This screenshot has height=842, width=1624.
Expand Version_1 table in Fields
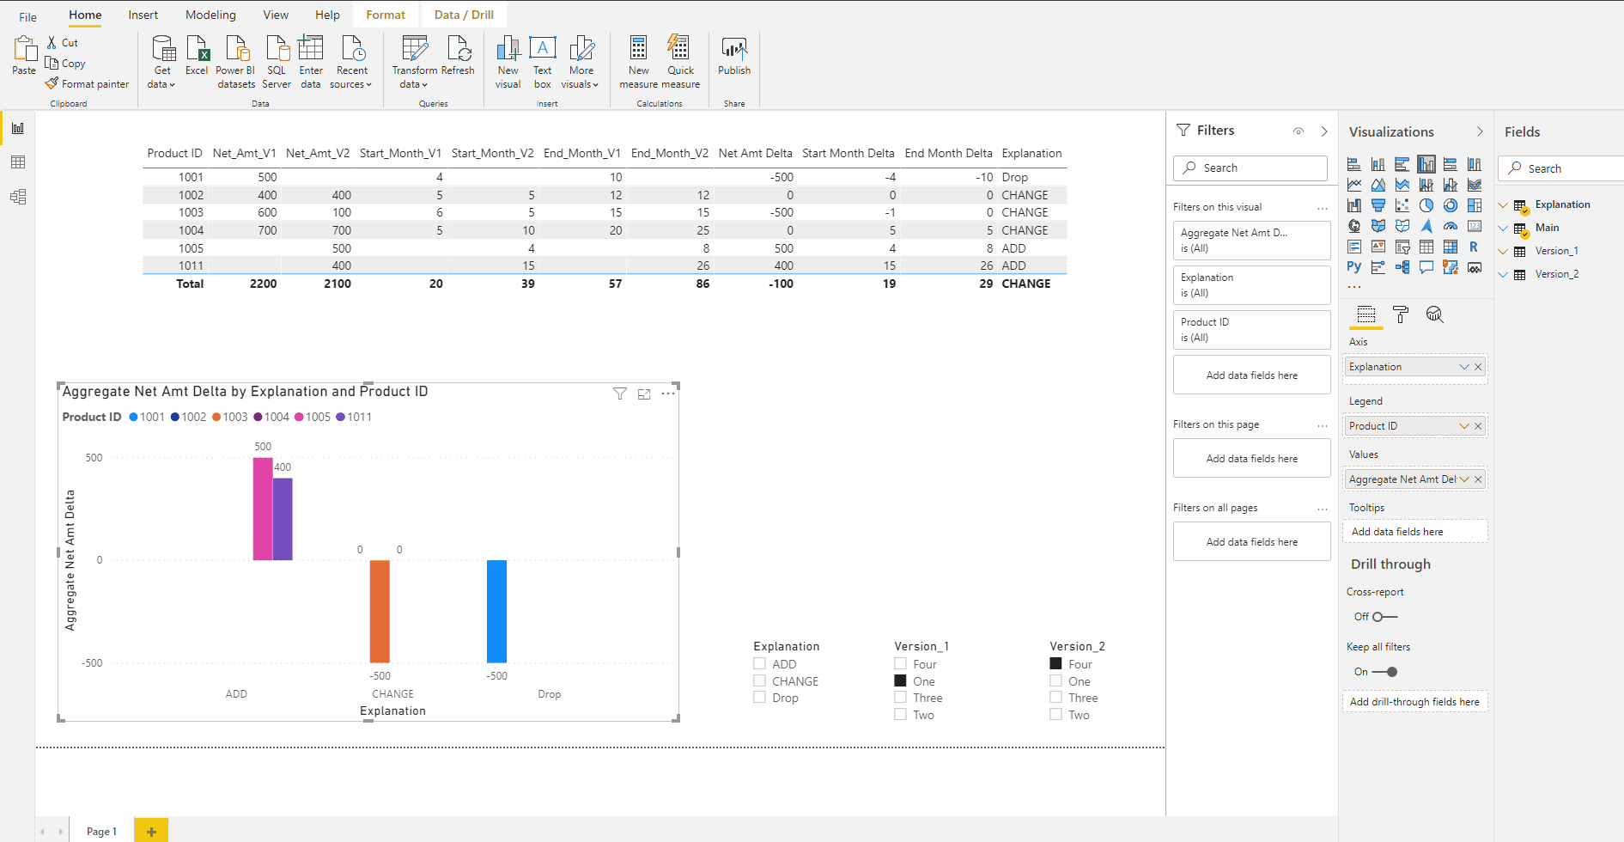coord(1504,251)
